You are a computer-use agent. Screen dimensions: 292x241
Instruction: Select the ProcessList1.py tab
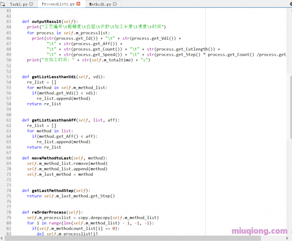point(58,4)
